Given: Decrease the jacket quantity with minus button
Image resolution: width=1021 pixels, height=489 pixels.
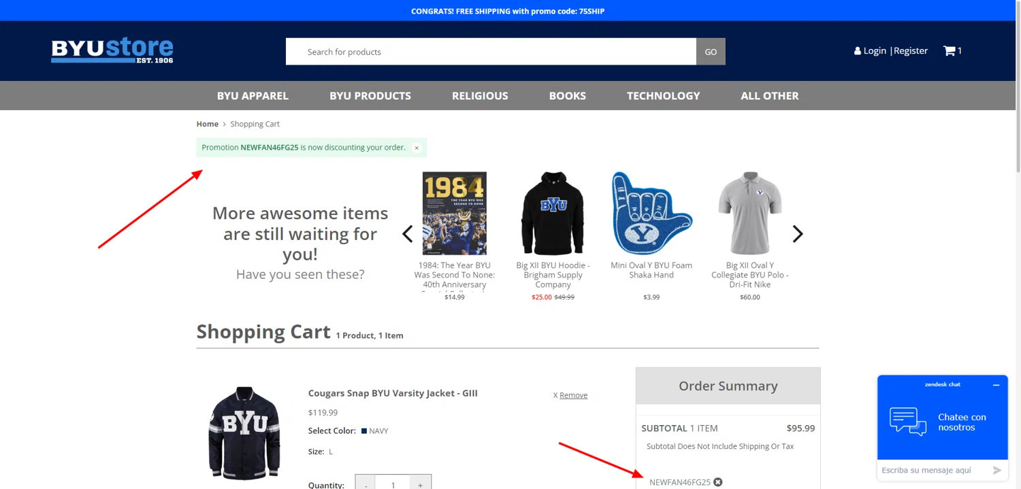Looking at the screenshot, I should click(x=366, y=484).
